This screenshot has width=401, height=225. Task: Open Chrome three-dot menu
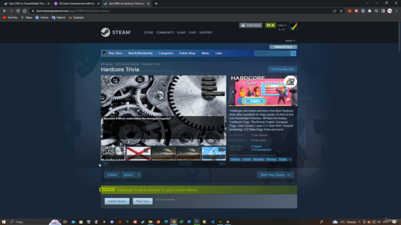click(x=397, y=11)
